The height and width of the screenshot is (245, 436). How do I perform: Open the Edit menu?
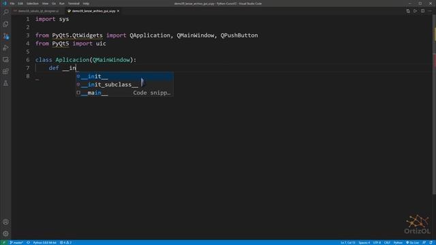tap(20, 3)
